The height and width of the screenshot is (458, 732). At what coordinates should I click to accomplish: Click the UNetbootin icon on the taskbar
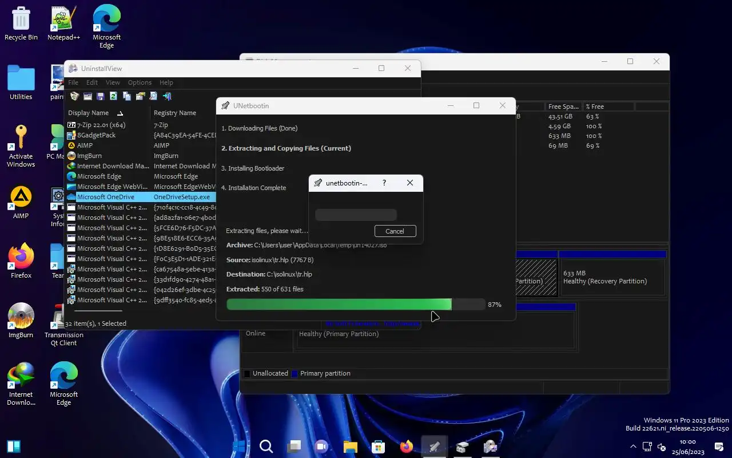pyautogui.click(x=434, y=447)
